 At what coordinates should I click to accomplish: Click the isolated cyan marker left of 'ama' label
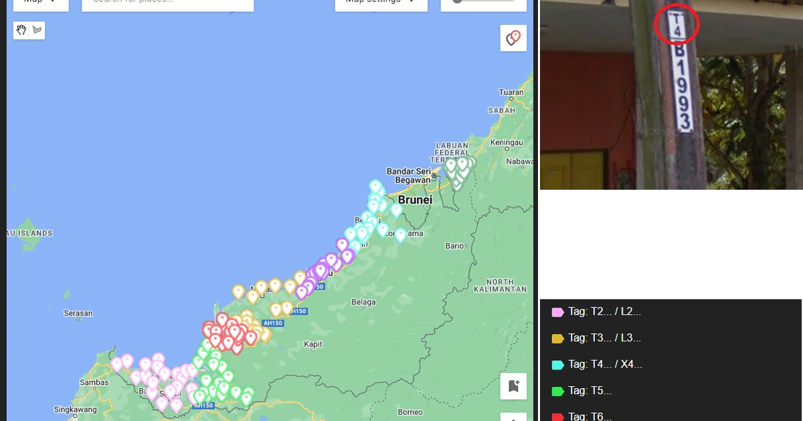pyautogui.click(x=400, y=235)
